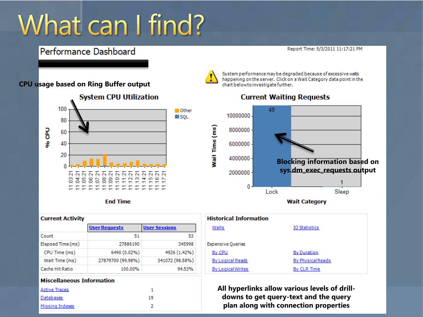This screenshot has height=317, width=423.
Task: View expensive queries By CLR Time
Action: pyautogui.click(x=307, y=269)
